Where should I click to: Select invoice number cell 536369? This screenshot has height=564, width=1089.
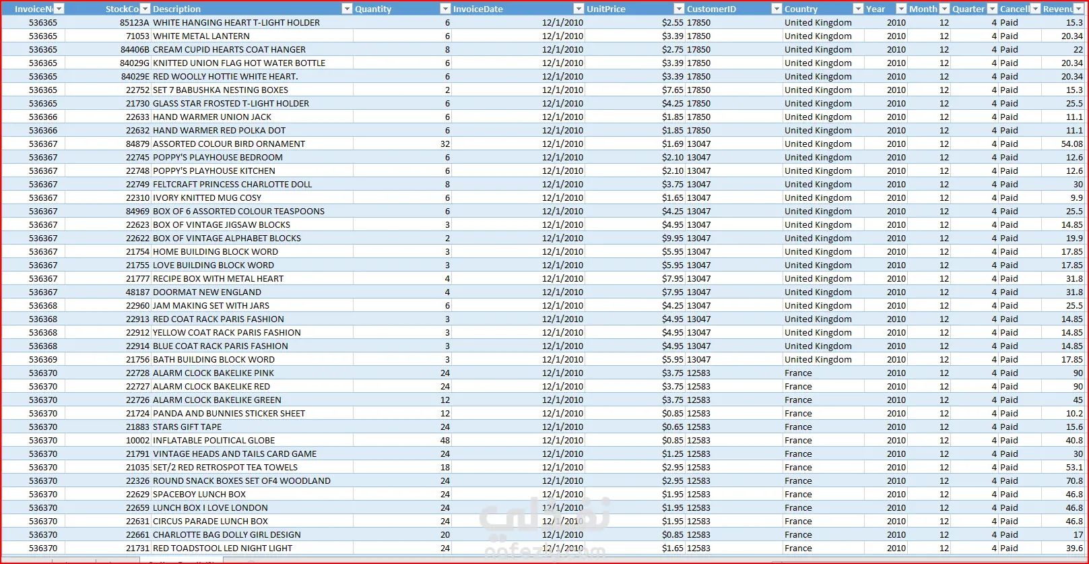(x=33, y=359)
